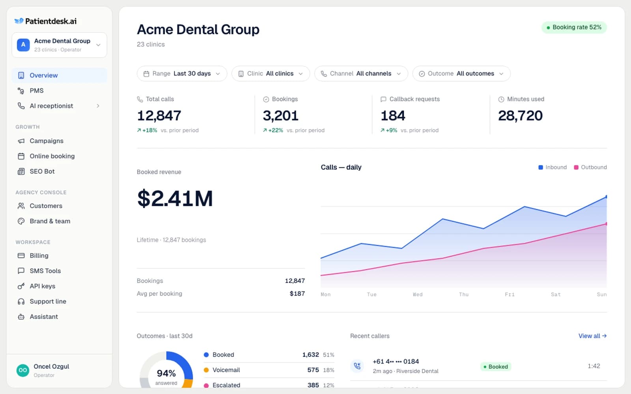Open SMS Tools
Screen dimensions: 631x394
(x=59, y=271)
